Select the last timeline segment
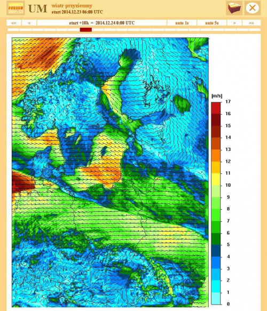Image resolution: width=267 pixels, height=311 pixels. point(255,30)
